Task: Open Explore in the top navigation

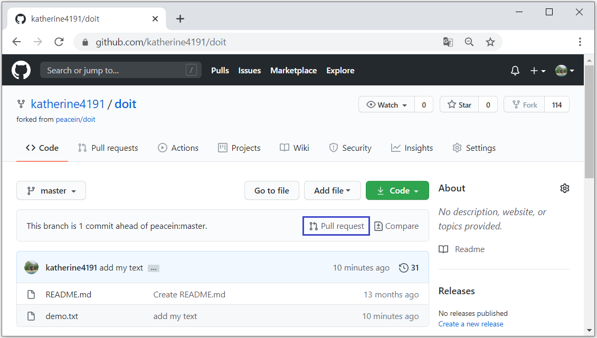Action: coord(340,70)
